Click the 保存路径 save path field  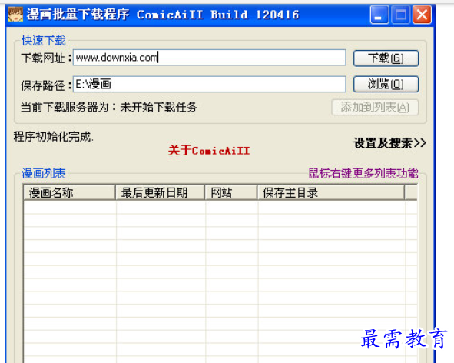click(210, 84)
